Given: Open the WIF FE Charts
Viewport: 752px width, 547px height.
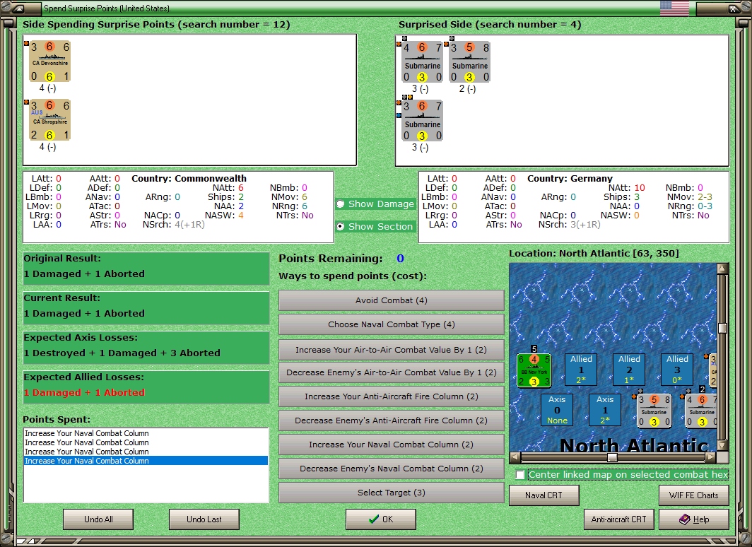Looking at the screenshot, I should tap(694, 495).
